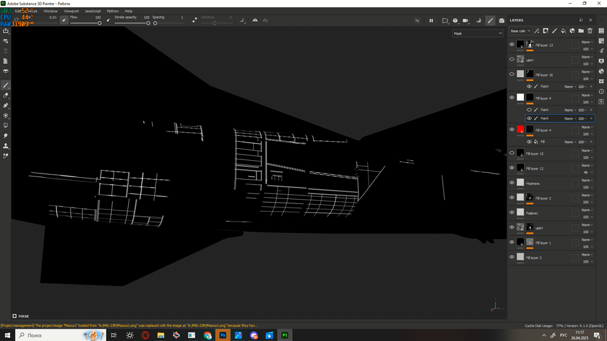Select the Material Picker eyedropper tool
This screenshot has width=607, height=341.
(6, 156)
